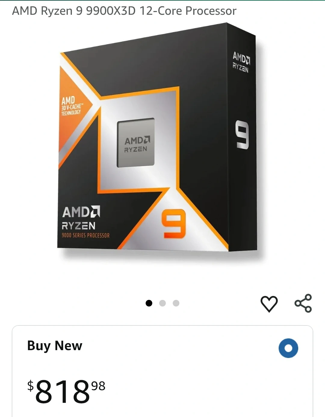Image resolution: width=325 pixels, height=417 pixels.
Task: Jump to the third product image dot
Action: (176, 303)
